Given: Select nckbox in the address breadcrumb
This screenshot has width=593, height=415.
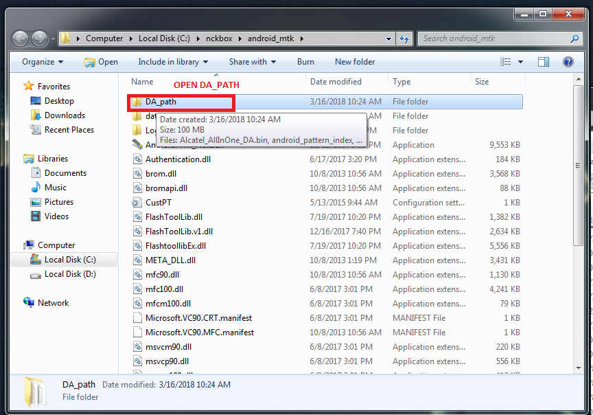Looking at the screenshot, I should click(x=219, y=38).
